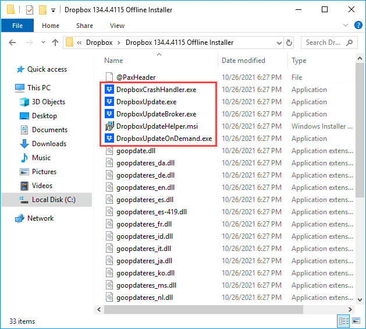Go back with the left arrow

coord(12,43)
